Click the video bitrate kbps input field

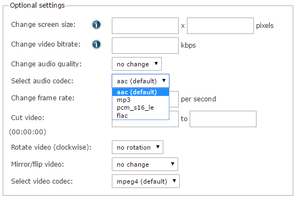point(145,46)
